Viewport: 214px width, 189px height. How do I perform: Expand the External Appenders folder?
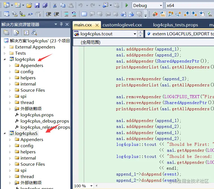click(x=5, y=47)
